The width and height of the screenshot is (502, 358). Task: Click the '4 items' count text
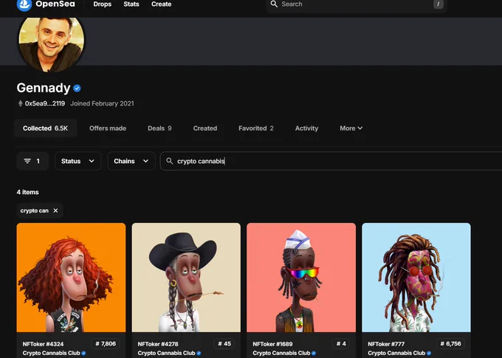[x=27, y=192]
